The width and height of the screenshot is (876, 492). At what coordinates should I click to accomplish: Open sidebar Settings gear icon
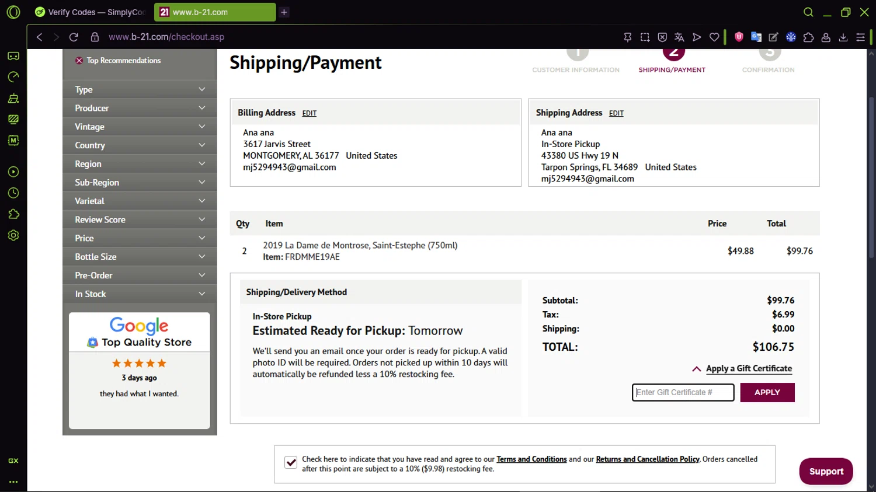(x=13, y=235)
